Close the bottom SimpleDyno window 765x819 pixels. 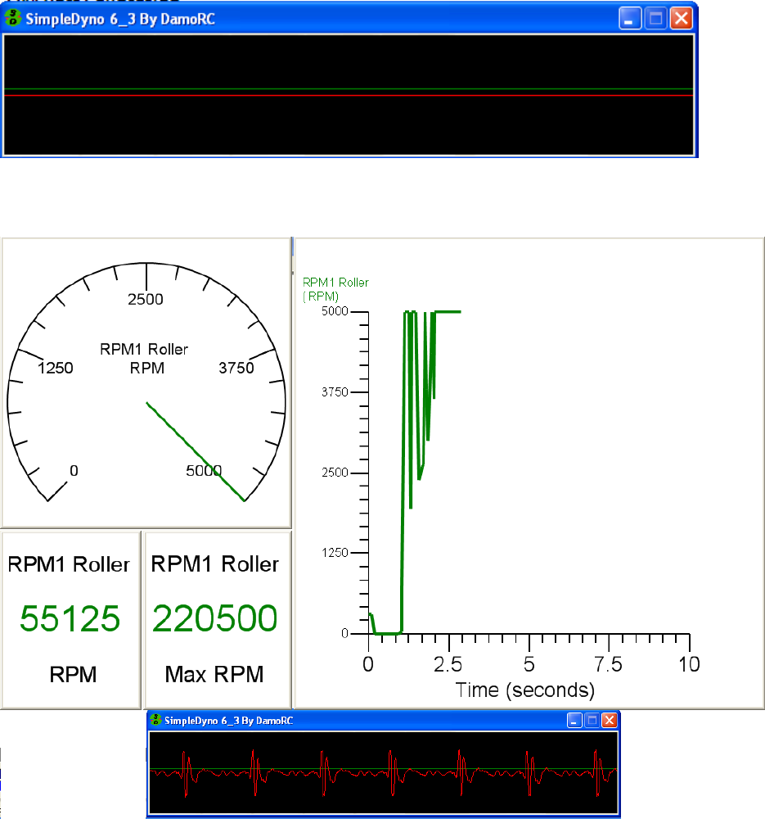(x=610, y=721)
